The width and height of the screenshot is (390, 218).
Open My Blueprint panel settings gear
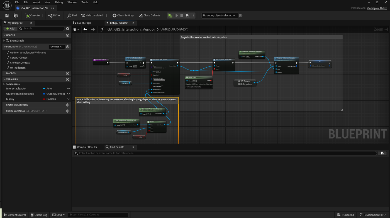[67, 29]
